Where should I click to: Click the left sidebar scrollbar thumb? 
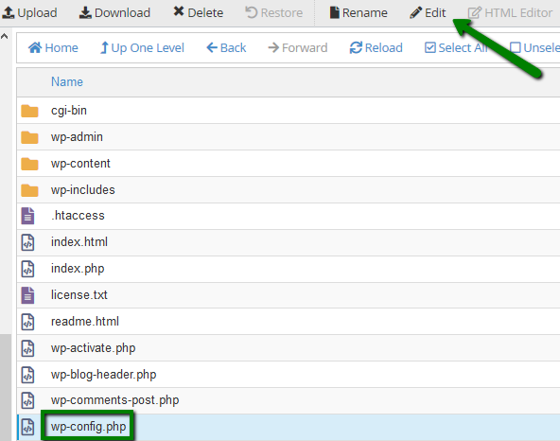pos(6,387)
